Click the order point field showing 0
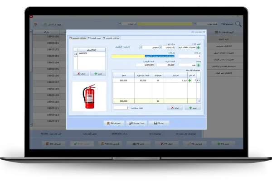This screenshot has width=272, height=181. 121,108
